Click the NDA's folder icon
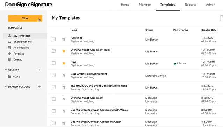 [9, 77]
